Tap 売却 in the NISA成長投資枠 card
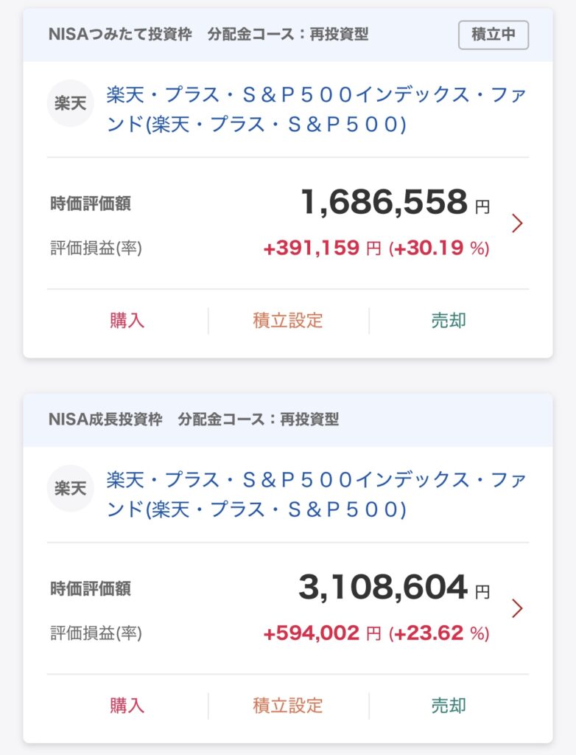Viewport: 576px width, 755px height. click(449, 706)
